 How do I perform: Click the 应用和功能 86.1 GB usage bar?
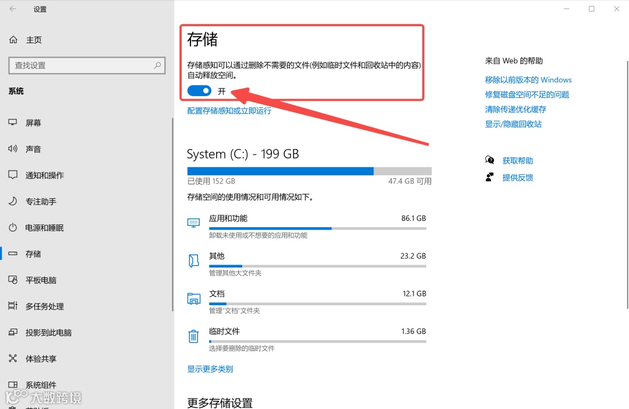317,228
